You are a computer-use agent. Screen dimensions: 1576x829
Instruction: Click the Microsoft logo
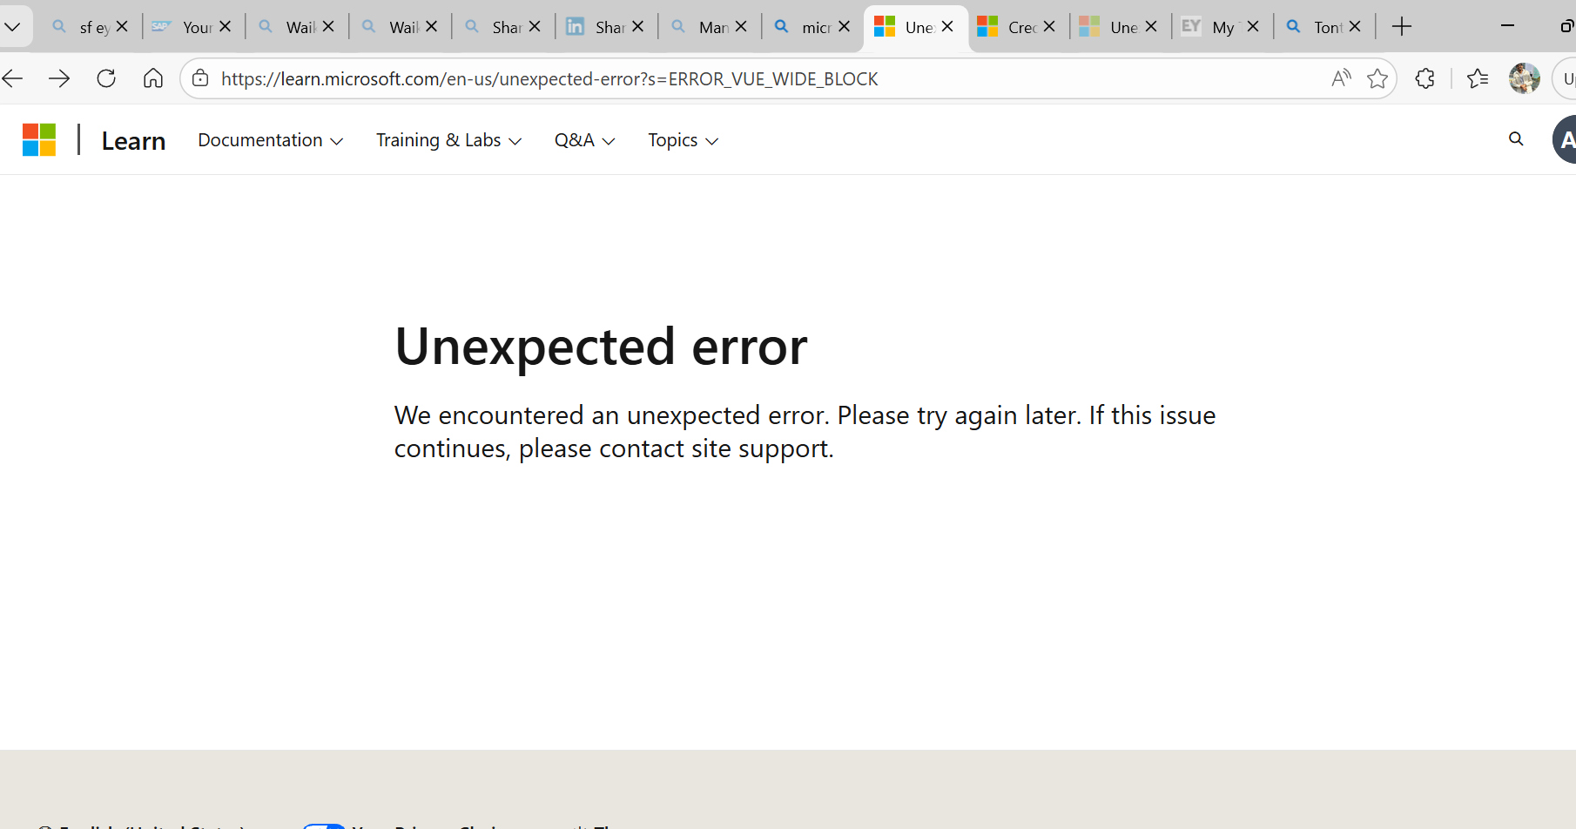pyautogui.click(x=39, y=139)
